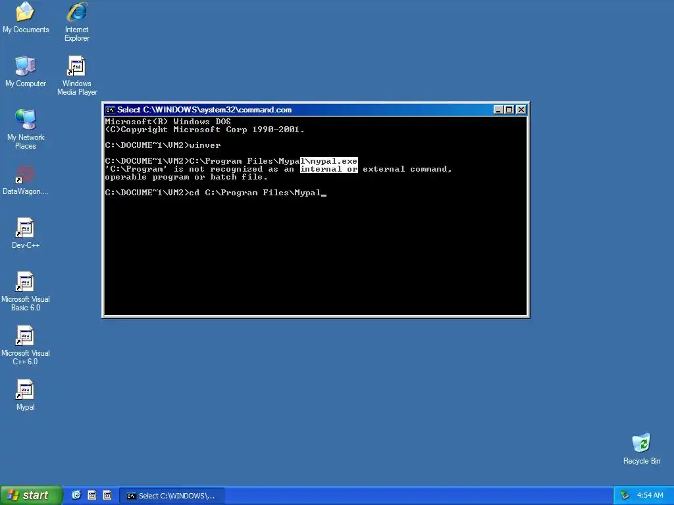Screen dimensions: 674x505
Task: Click the Copyright Microsoft Corp 1990-2001 line
Action: [x=205, y=130]
